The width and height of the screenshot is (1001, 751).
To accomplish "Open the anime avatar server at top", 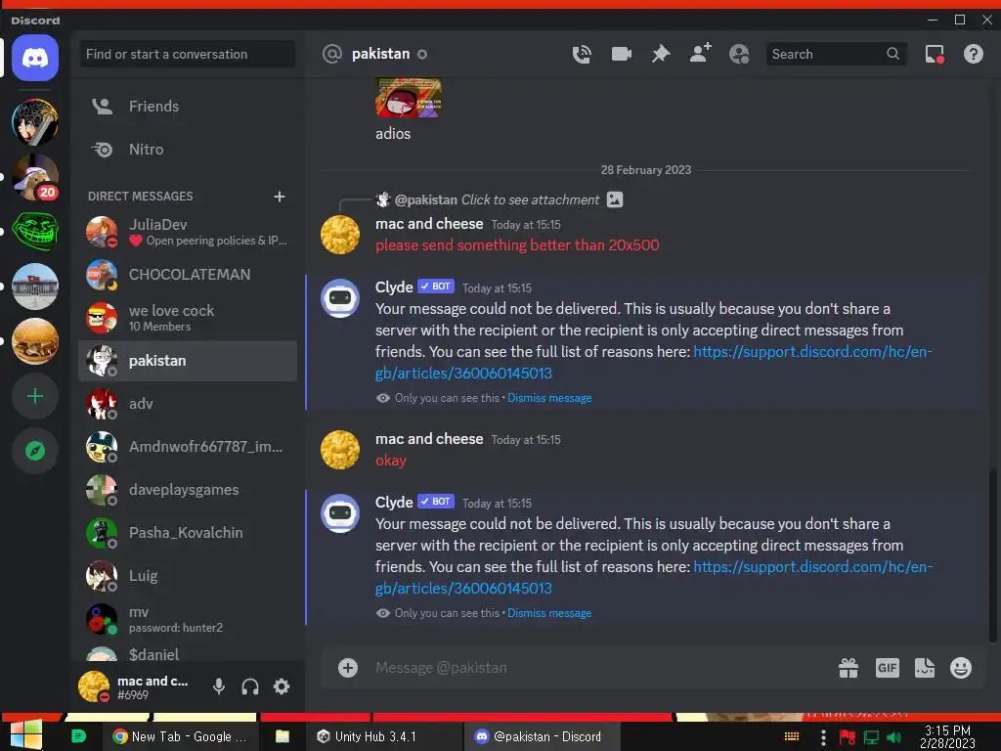I will point(35,122).
